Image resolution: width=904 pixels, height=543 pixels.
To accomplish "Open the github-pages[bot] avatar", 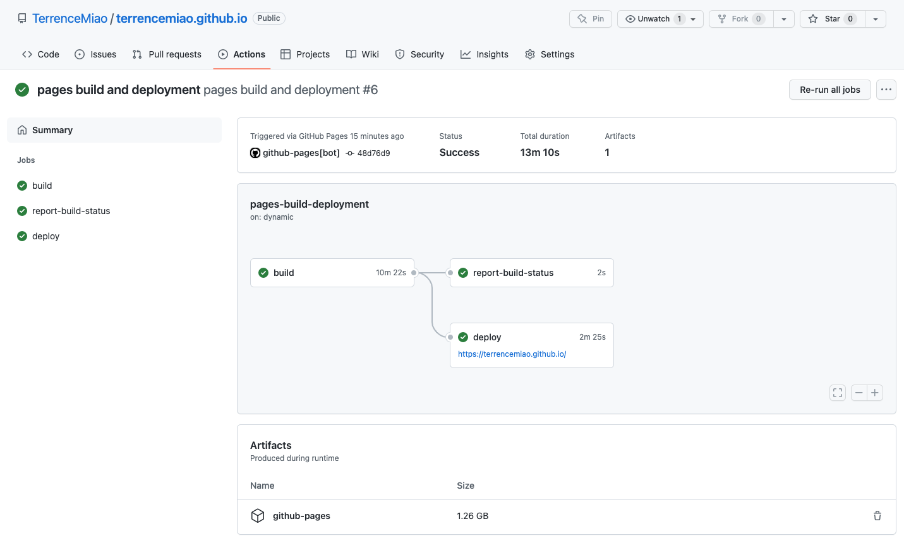I will (x=255, y=153).
